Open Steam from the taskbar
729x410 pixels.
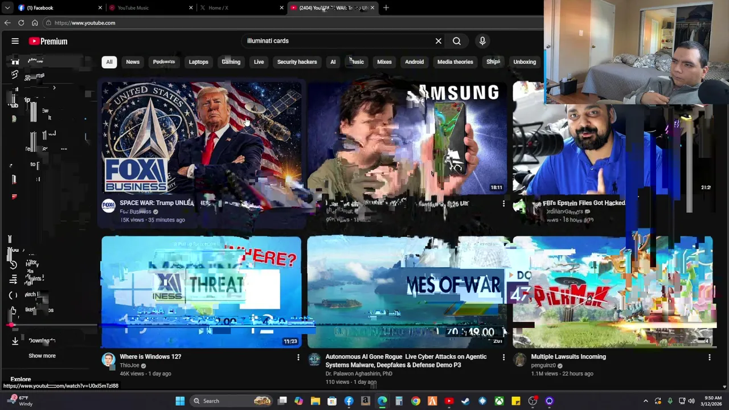coord(466,401)
